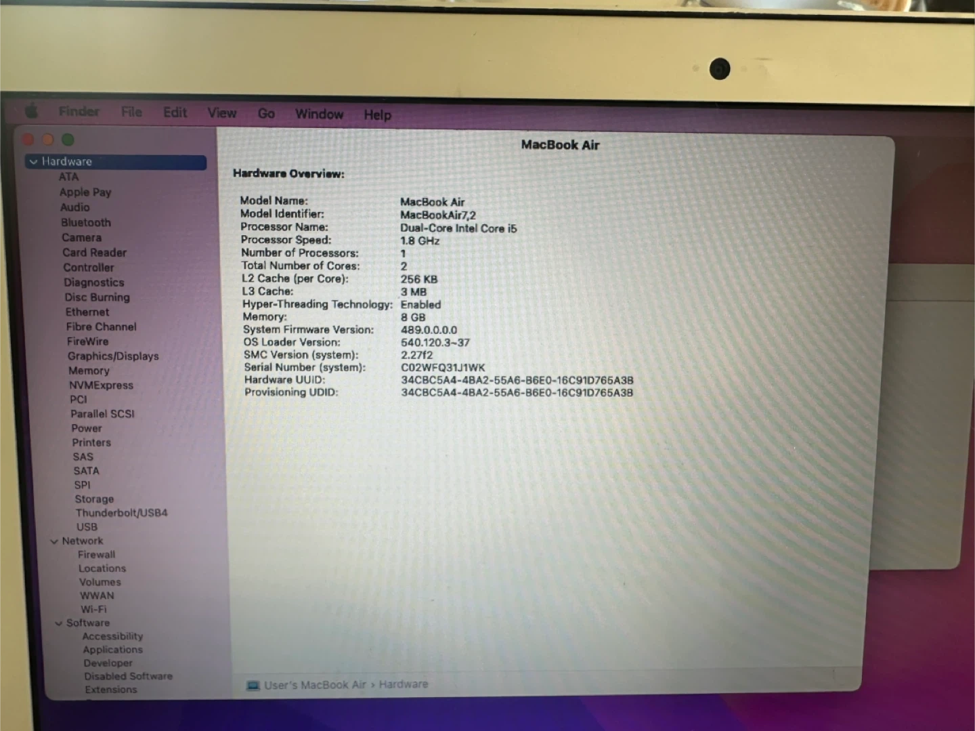
Task: Select Bluetooth in the sidebar
Action: [86, 223]
